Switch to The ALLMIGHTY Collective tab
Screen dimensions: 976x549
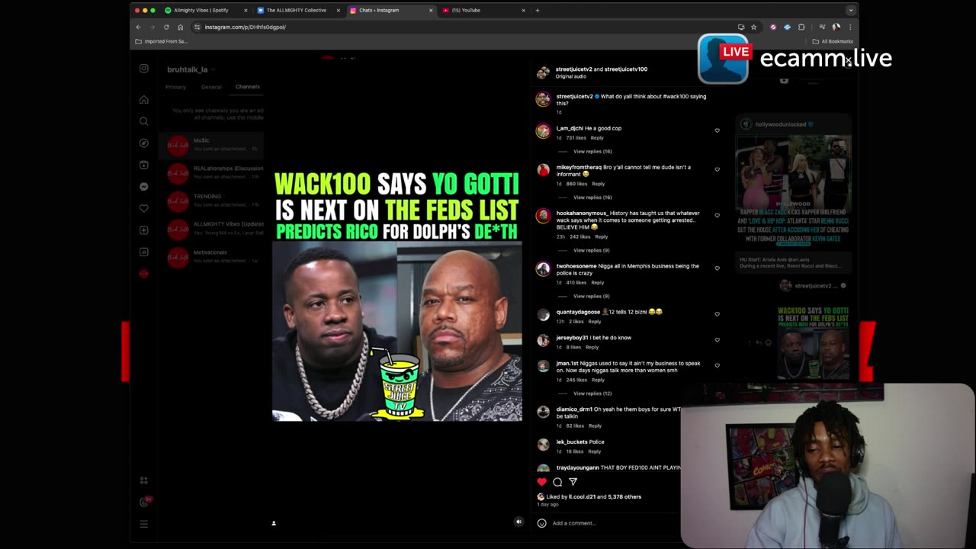coord(299,10)
